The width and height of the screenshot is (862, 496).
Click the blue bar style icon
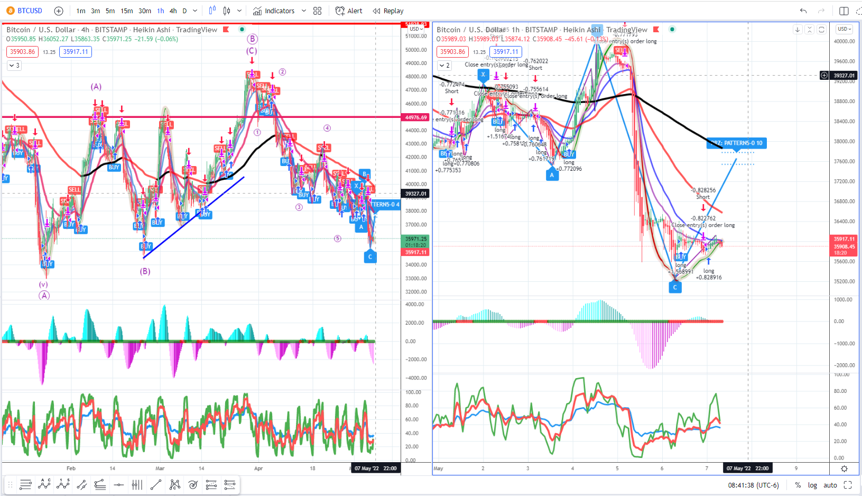click(x=212, y=11)
